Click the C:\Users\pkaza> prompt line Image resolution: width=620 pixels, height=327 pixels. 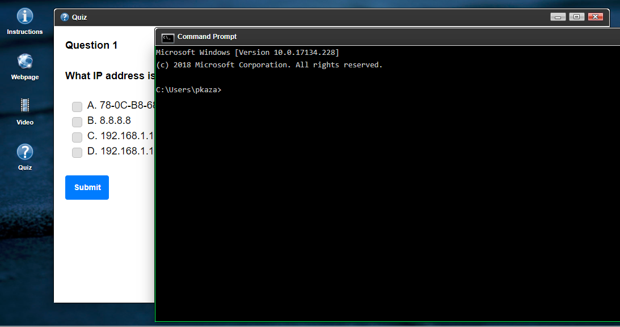click(189, 90)
